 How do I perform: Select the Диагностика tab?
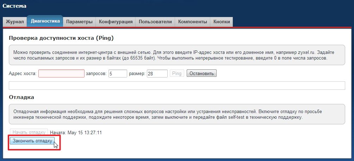pyautogui.click(x=45, y=21)
